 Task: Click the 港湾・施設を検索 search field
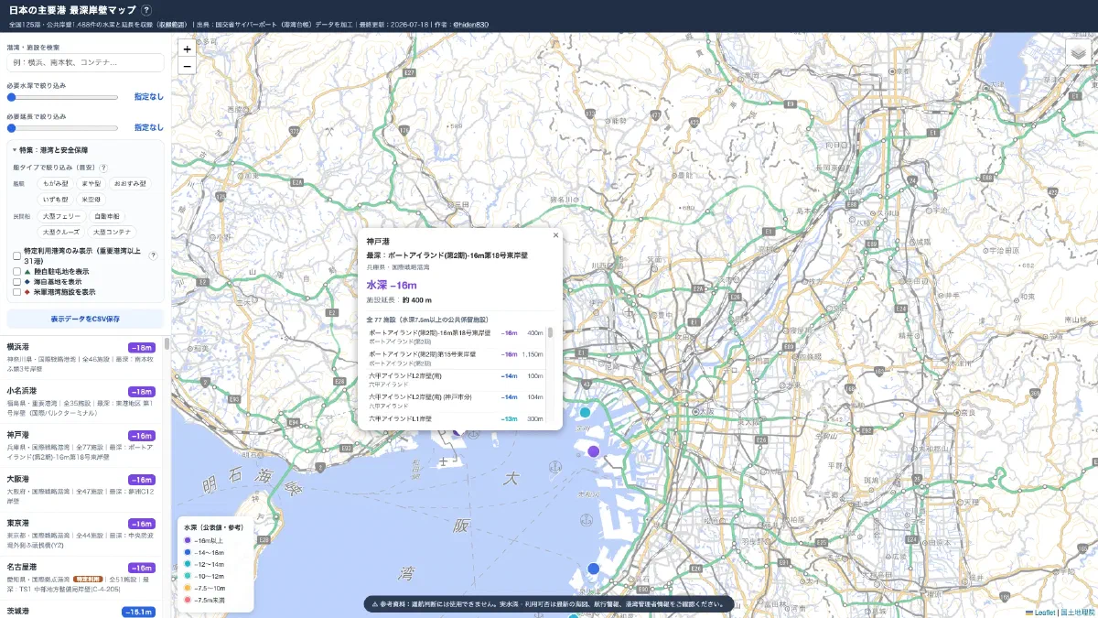85,62
